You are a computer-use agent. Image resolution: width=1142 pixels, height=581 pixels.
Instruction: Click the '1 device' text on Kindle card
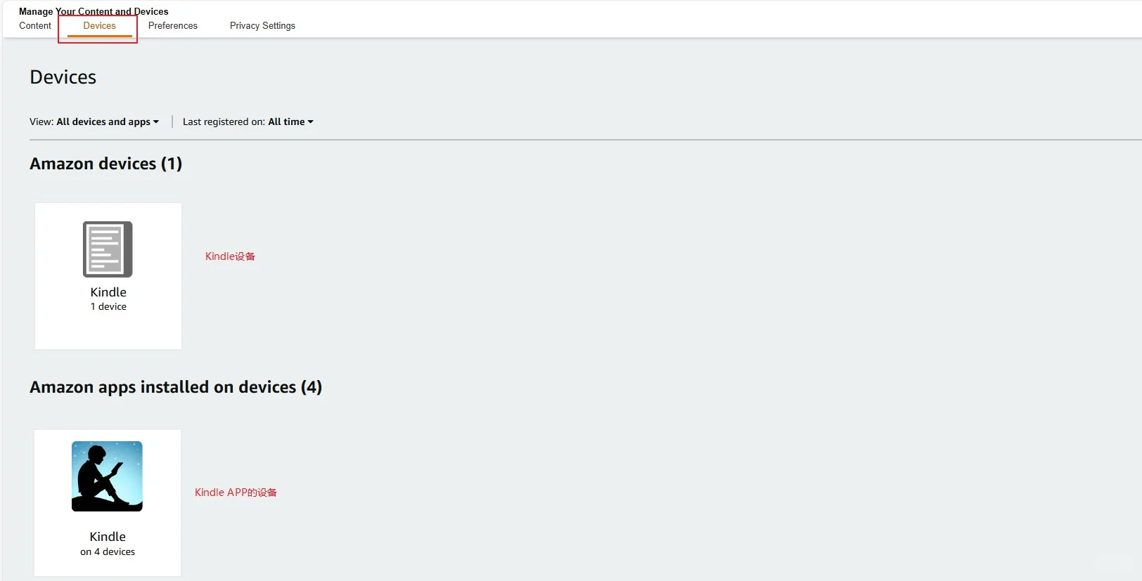[108, 307]
